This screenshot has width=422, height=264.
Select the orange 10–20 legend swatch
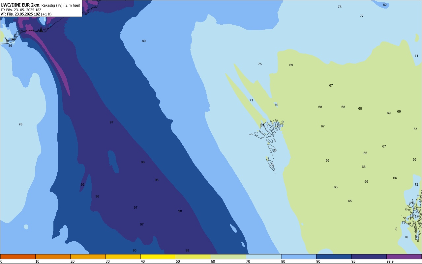point(53,256)
